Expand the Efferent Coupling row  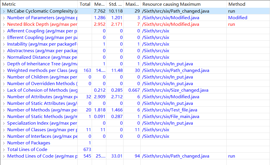point(4,38)
